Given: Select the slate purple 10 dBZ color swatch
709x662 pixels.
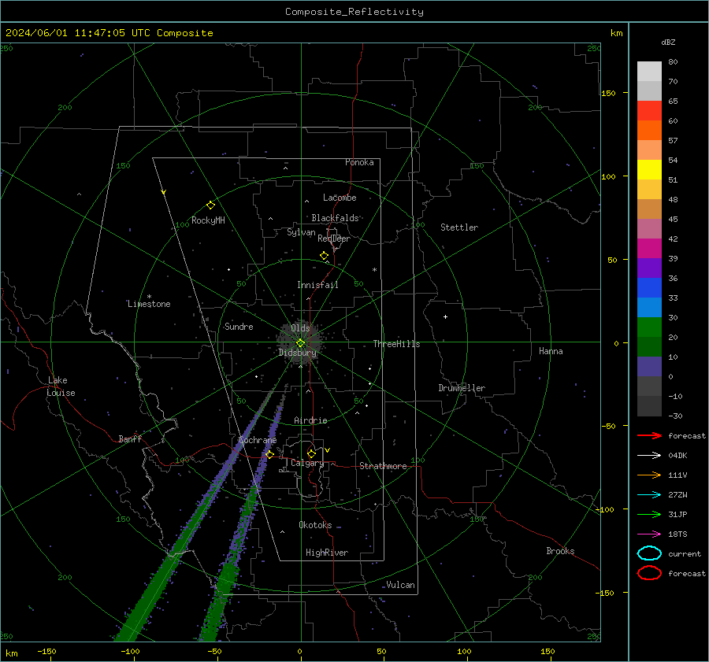Looking at the screenshot, I should [x=649, y=367].
